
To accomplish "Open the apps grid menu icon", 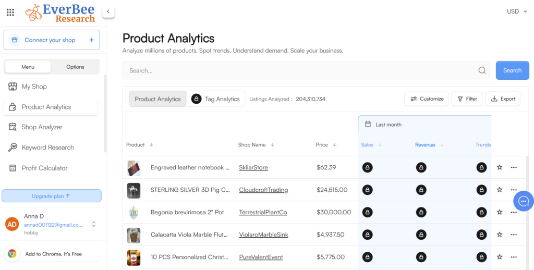I will click(10, 12).
